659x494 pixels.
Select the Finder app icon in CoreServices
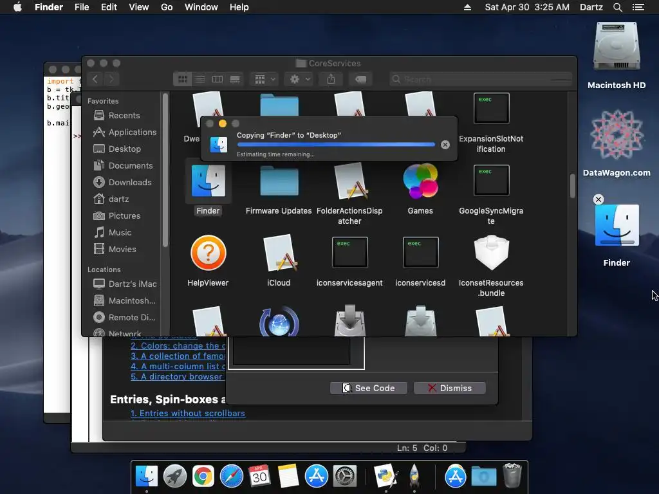(x=208, y=181)
